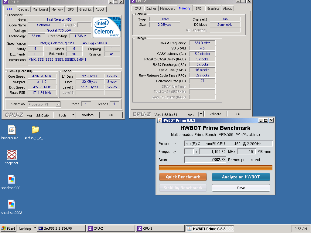Switch to the About tab in left CPU-Z
The height and width of the screenshot is (233, 311).
(x=100, y=9)
